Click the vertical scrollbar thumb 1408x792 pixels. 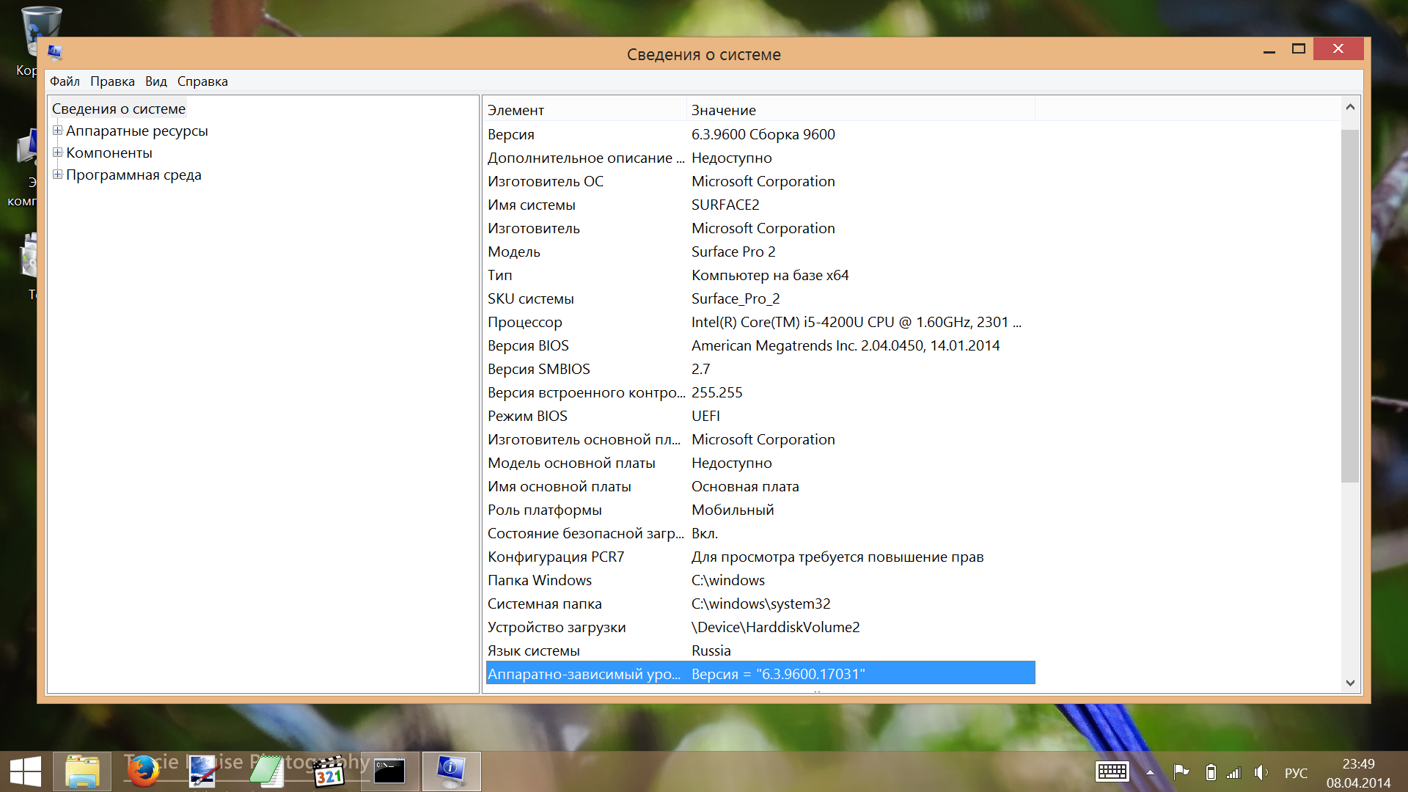1350,306
